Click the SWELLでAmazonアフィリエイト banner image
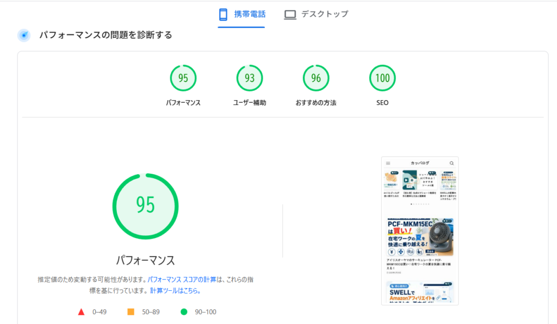The height and width of the screenshot is (324, 557). tap(420, 292)
